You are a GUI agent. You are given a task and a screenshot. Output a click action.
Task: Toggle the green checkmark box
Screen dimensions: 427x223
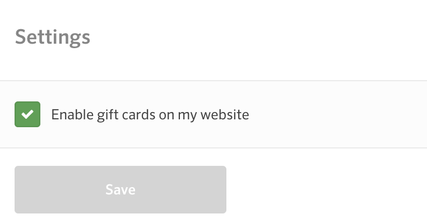click(x=27, y=114)
